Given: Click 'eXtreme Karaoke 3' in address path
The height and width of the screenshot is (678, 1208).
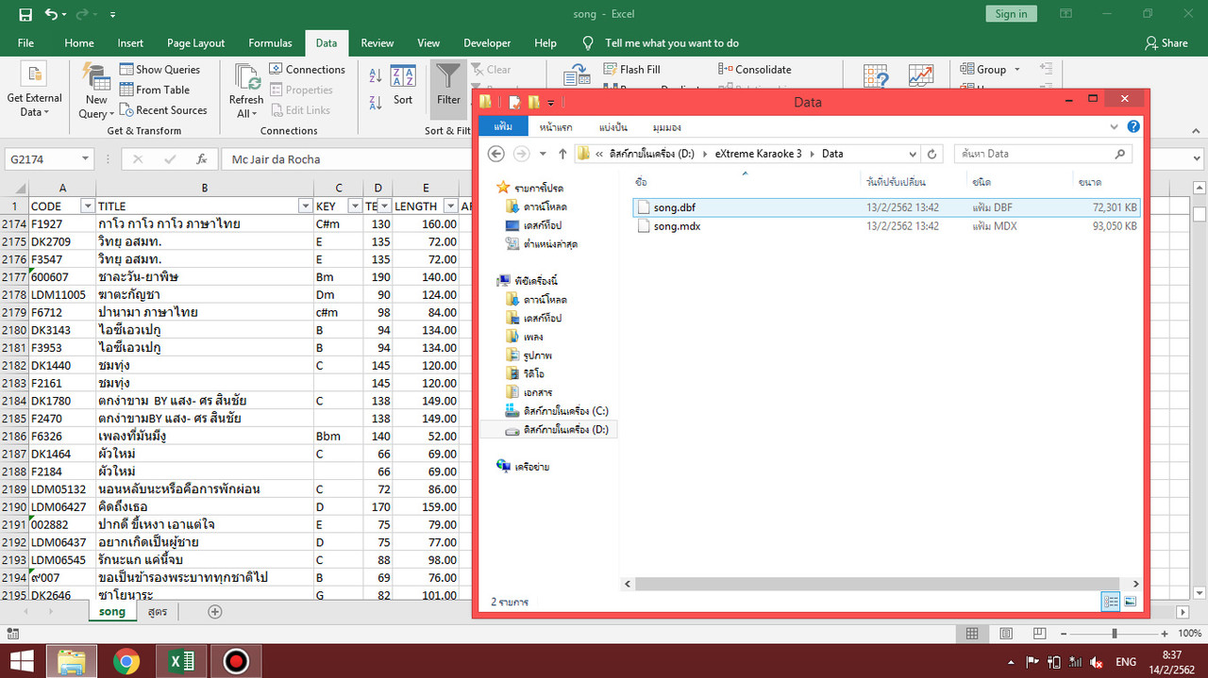Looking at the screenshot, I should 758,153.
